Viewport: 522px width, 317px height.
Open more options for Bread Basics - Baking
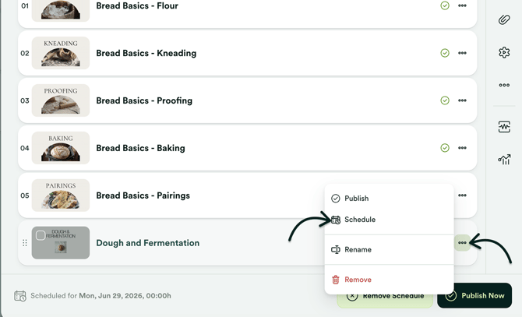click(462, 148)
